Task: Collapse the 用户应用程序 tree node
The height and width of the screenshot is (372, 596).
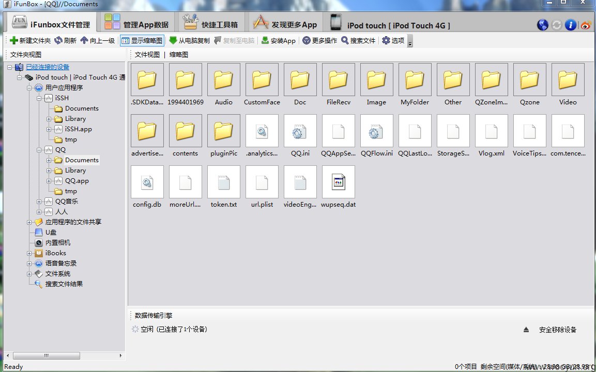Action: coord(29,88)
